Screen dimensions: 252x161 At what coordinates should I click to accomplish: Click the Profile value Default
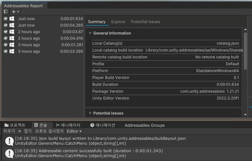pyautogui.click(x=232, y=64)
